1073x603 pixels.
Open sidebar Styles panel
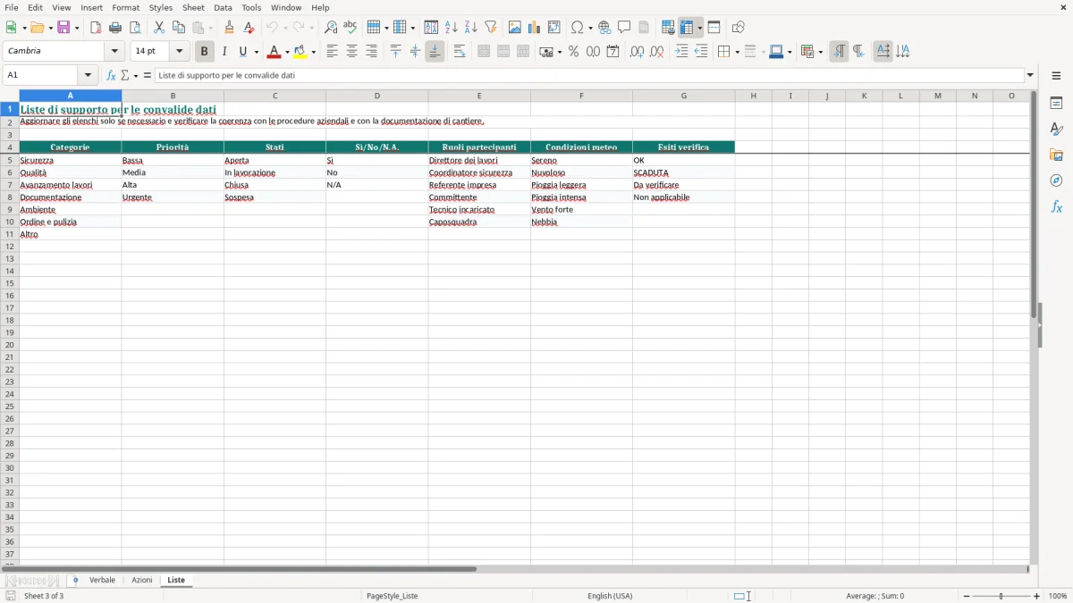1056,129
